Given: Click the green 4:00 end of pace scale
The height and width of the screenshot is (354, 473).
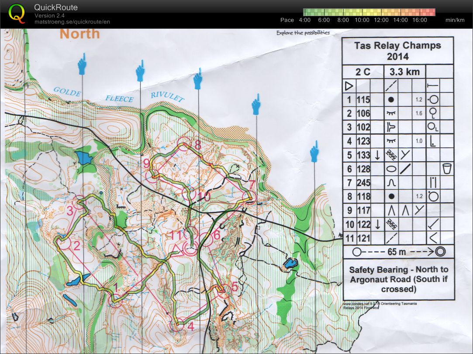Looking at the screenshot, I should click(306, 12).
